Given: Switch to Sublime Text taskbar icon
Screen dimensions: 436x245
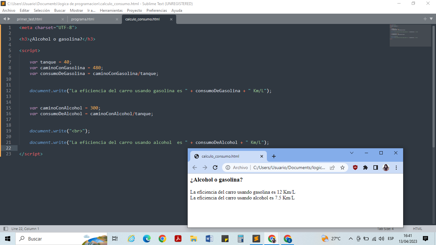Looking at the screenshot, I should click(256, 239).
